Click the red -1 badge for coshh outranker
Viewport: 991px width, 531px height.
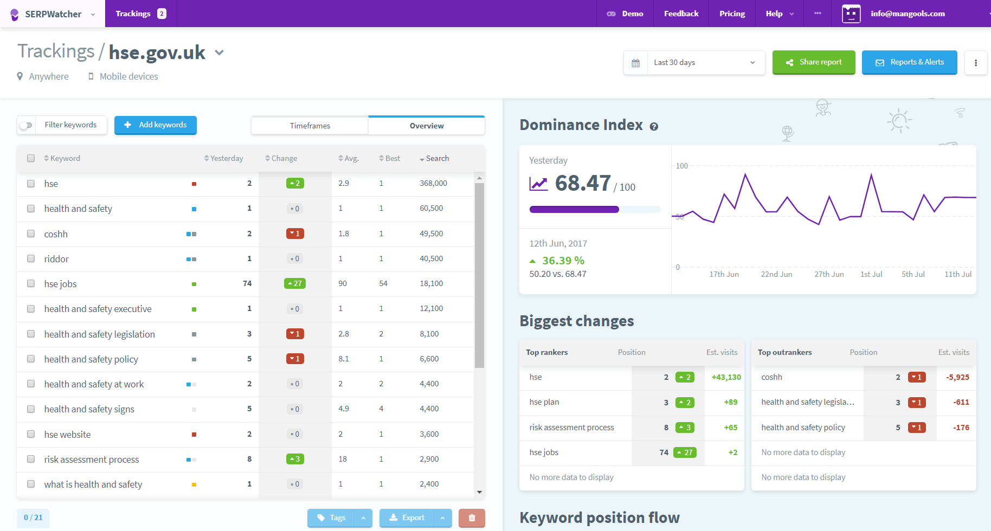point(917,377)
